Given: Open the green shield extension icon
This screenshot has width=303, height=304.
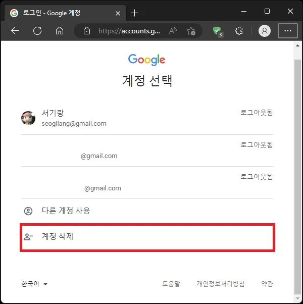Looking at the screenshot, I should click(218, 32).
